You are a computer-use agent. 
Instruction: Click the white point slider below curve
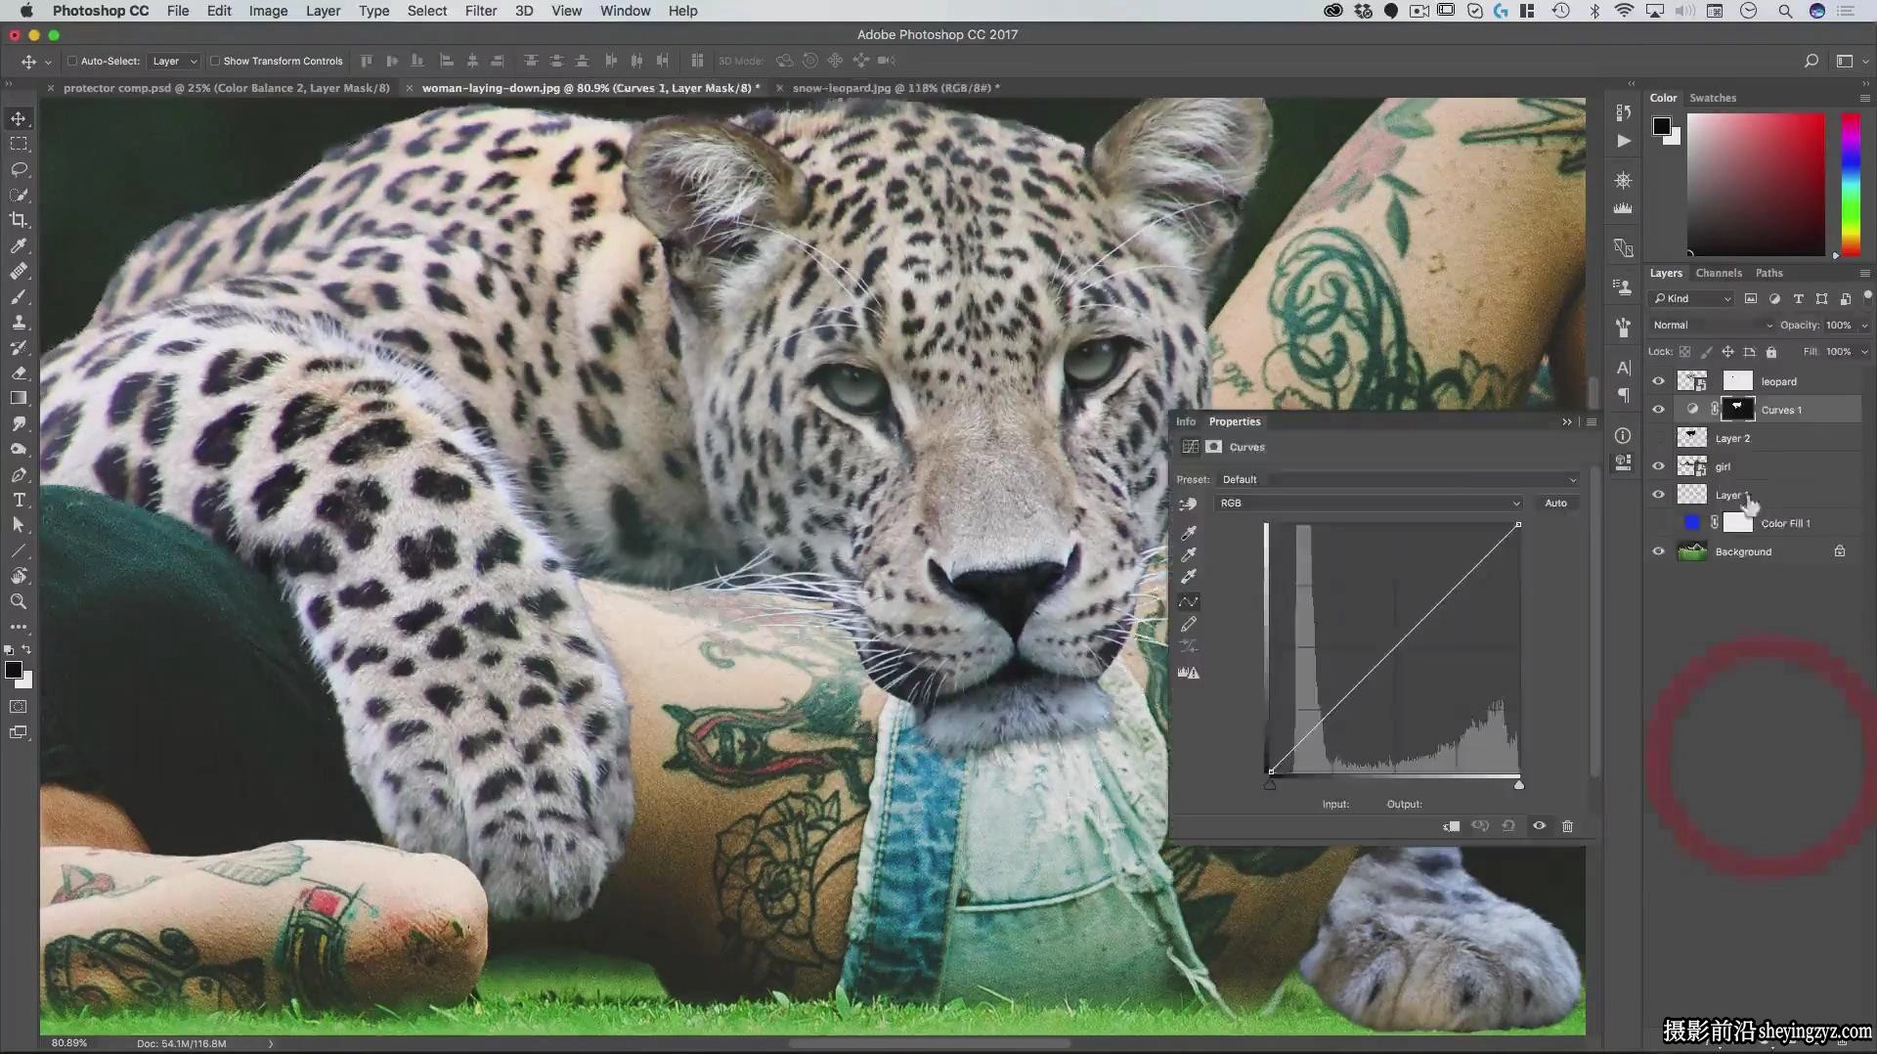click(1518, 784)
